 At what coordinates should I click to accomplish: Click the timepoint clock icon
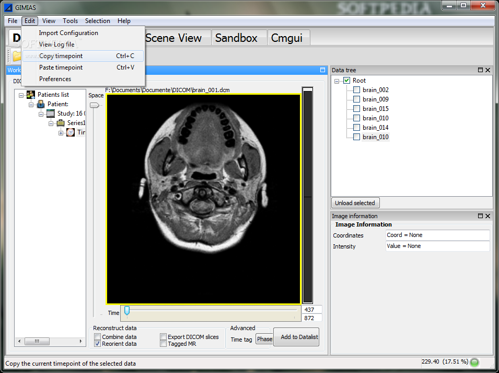coord(71,132)
